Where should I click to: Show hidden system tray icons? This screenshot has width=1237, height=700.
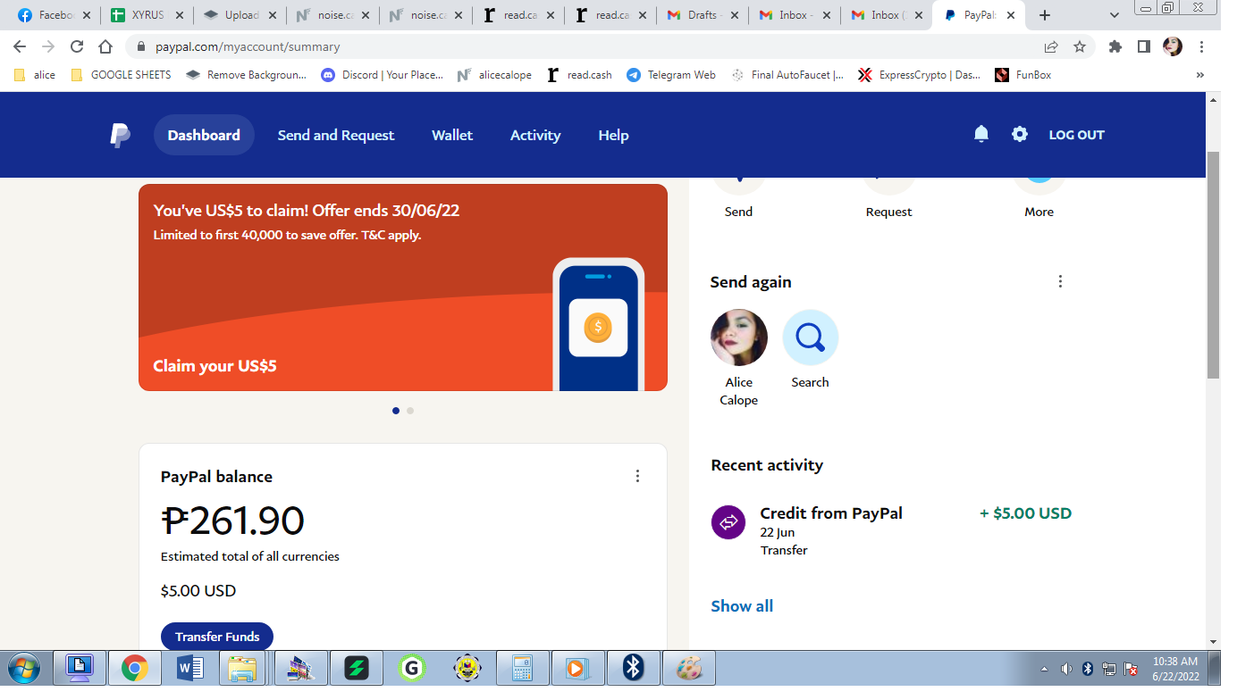point(1045,669)
